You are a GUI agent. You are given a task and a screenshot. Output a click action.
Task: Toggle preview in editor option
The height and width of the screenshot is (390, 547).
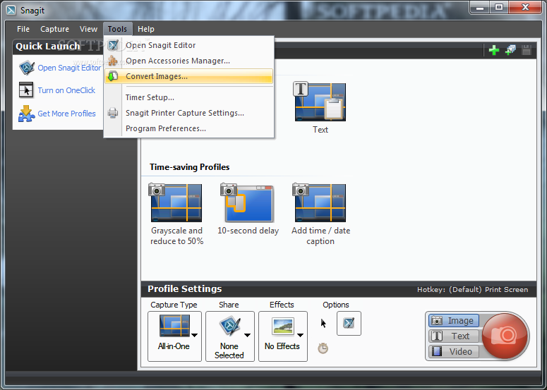point(349,324)
